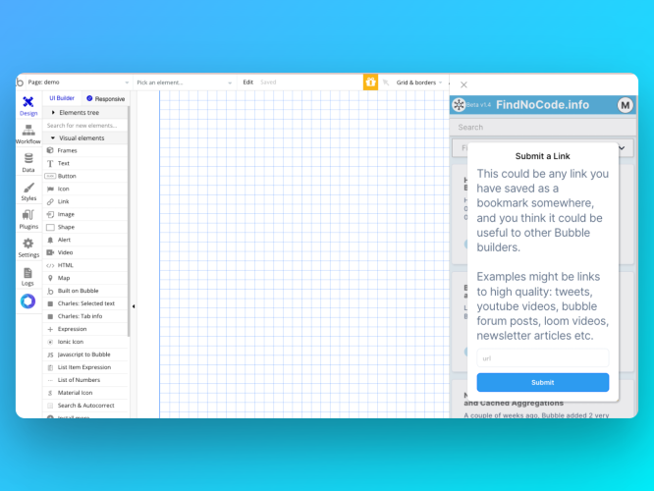Collapse the left elements panel arrow
This screenshot has width=654, height=491.
coord(134,306)
